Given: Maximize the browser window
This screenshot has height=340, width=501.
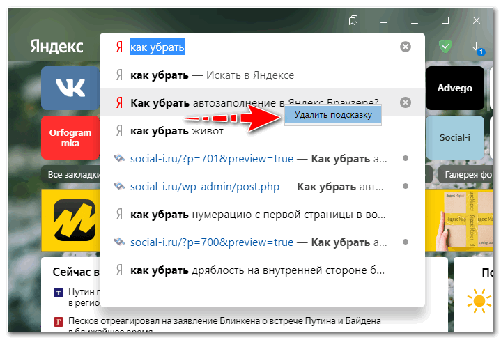Looking at the screenshot, I should [x=445, y=20].
